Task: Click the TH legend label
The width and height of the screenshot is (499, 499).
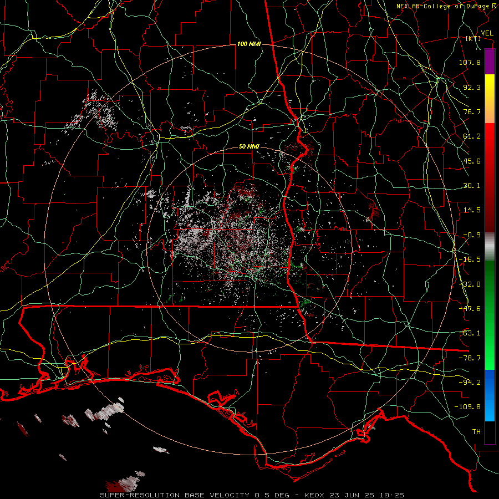Action: 476,432
